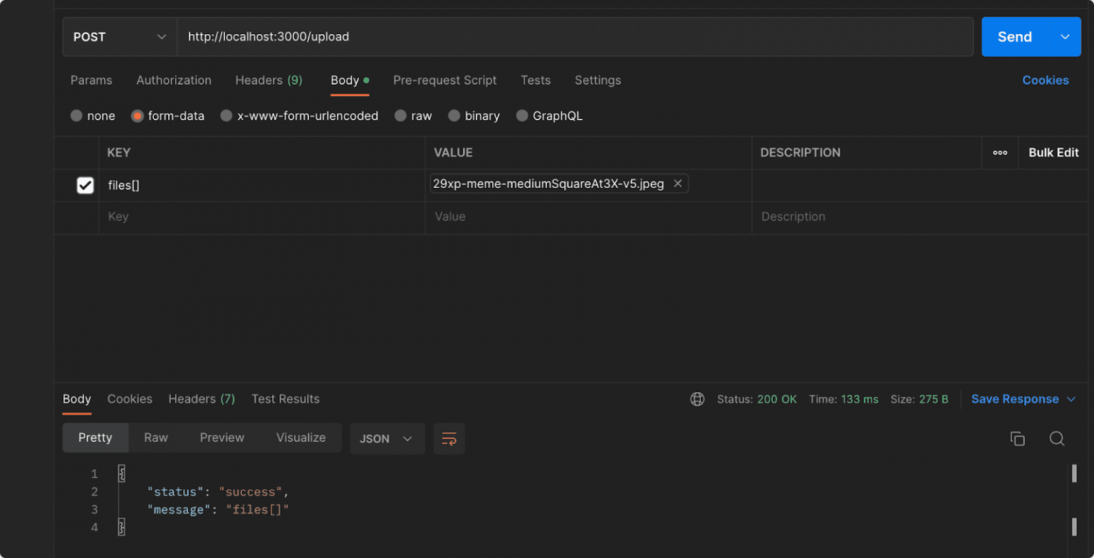Click the network info globe icon
This screenshot has height=558, width=1094.
[697, 399]
